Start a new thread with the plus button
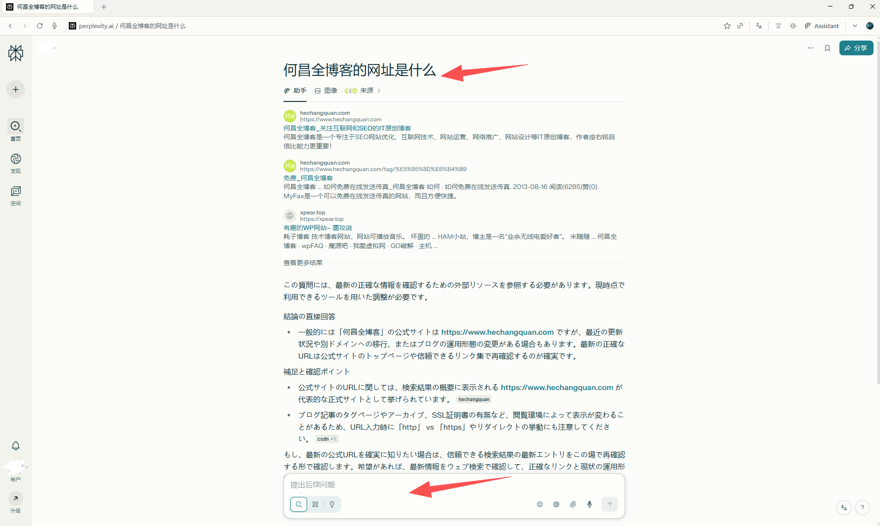The width and height of the screenshot is (880, 526). [16, 89]
